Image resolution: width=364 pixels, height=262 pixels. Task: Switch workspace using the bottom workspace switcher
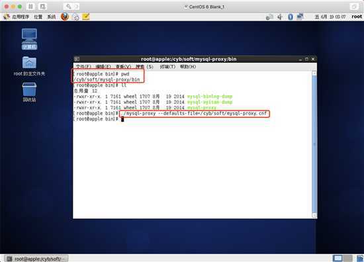[342, 258]
